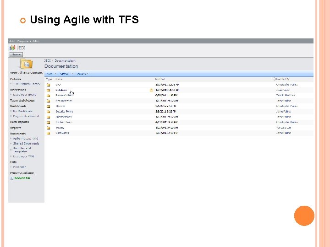Open the Release Notes folder
The width and height of the screenshot is (330, 247).
64,95
